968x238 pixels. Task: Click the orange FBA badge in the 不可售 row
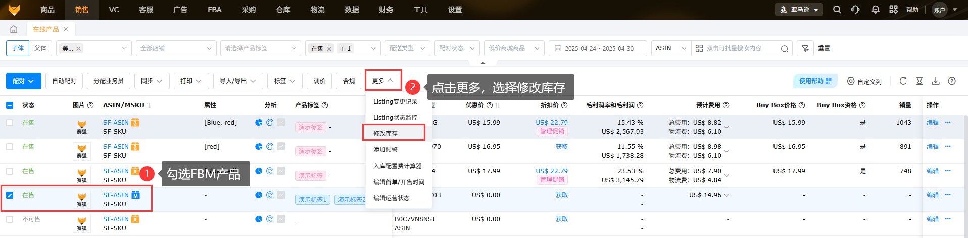(135, 219)
